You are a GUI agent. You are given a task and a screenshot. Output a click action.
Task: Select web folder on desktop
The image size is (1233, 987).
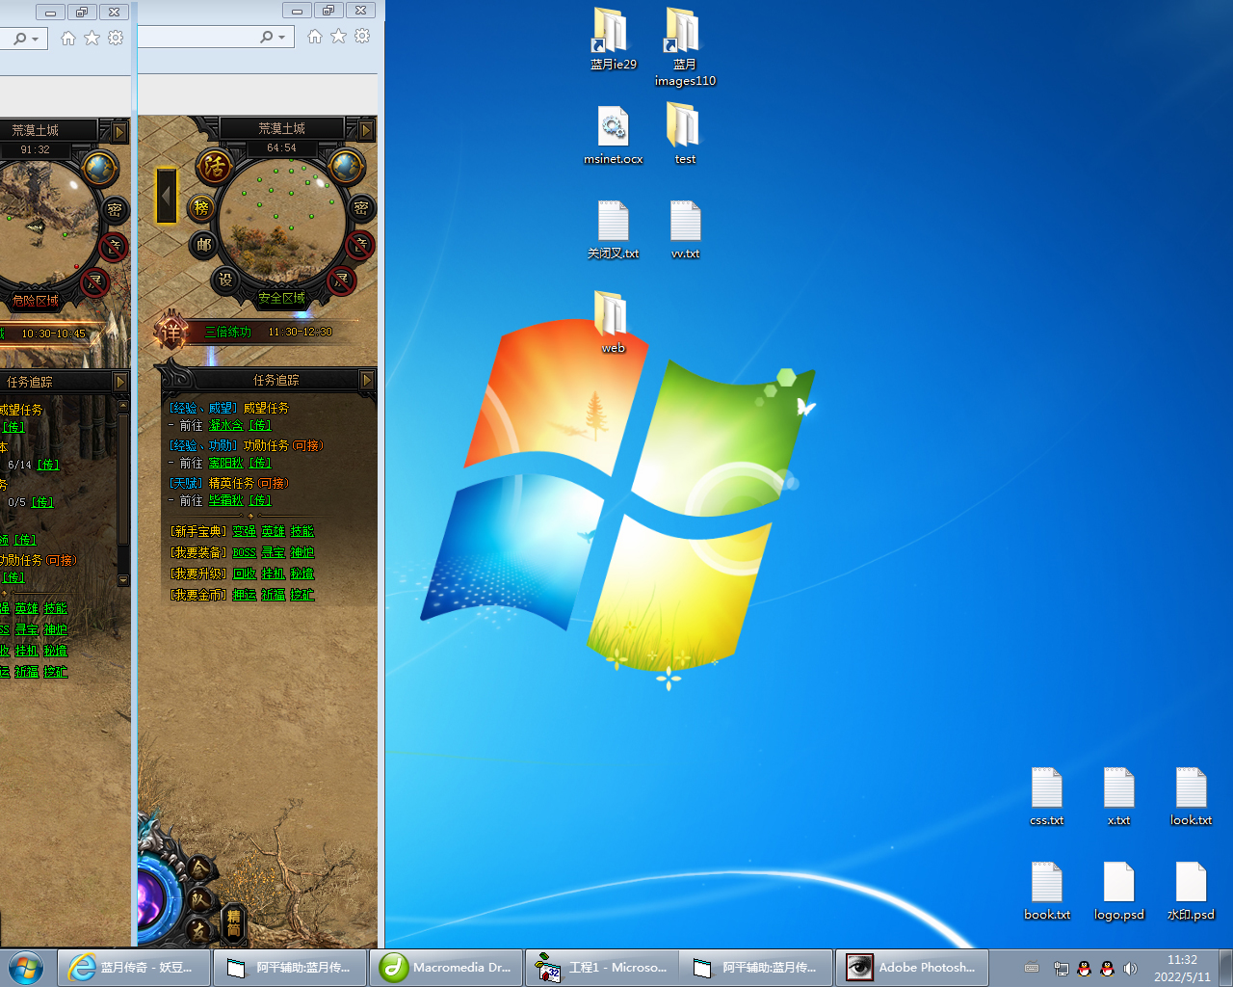[614, 323]
